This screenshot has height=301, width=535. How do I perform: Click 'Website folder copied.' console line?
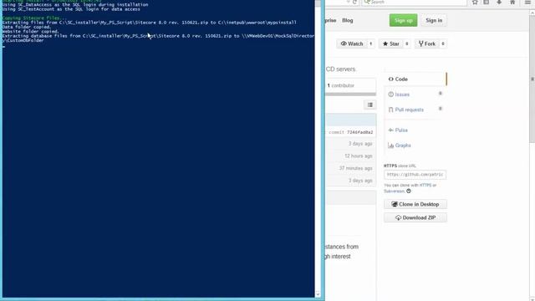pyautogui.click(x=31, y=32)
